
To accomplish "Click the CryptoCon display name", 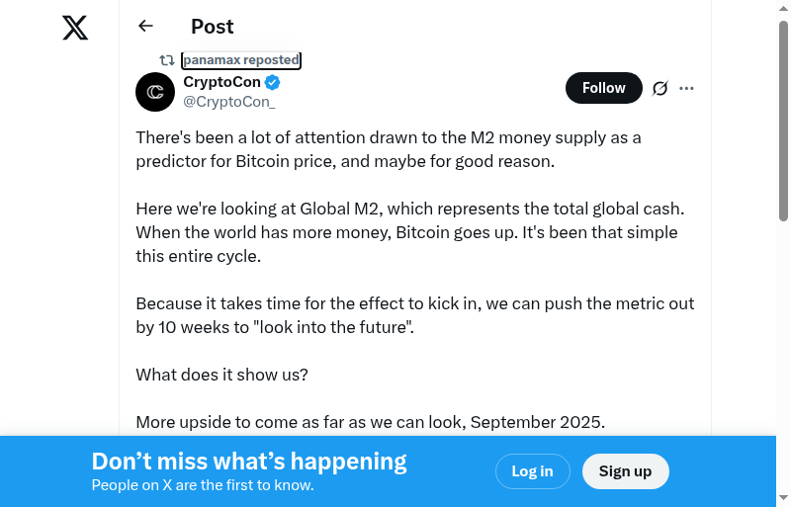I will [220, 83].
